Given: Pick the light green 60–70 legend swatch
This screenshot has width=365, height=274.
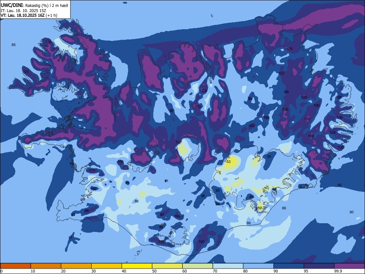Looking at the screenshot, I should tap(197, 266).
